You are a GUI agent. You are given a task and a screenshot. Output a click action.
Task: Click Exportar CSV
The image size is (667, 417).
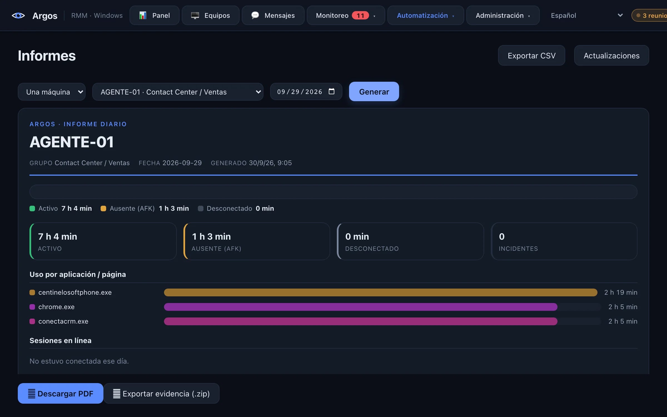tap(531, 56)
